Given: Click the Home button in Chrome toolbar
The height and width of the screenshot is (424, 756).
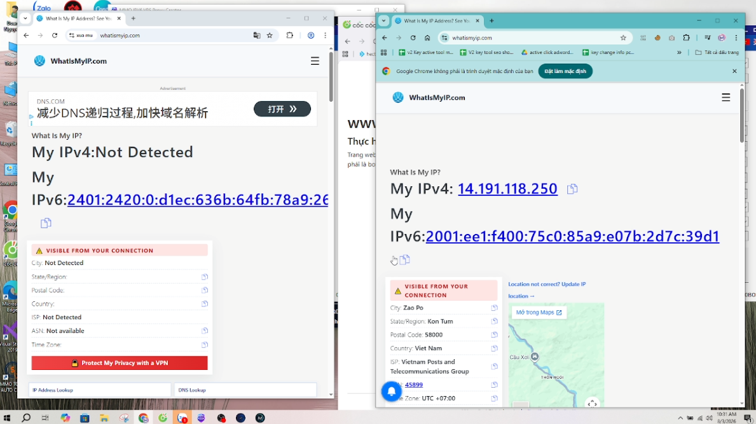Looking at the screenshot, I should click(x=427, y=38).
